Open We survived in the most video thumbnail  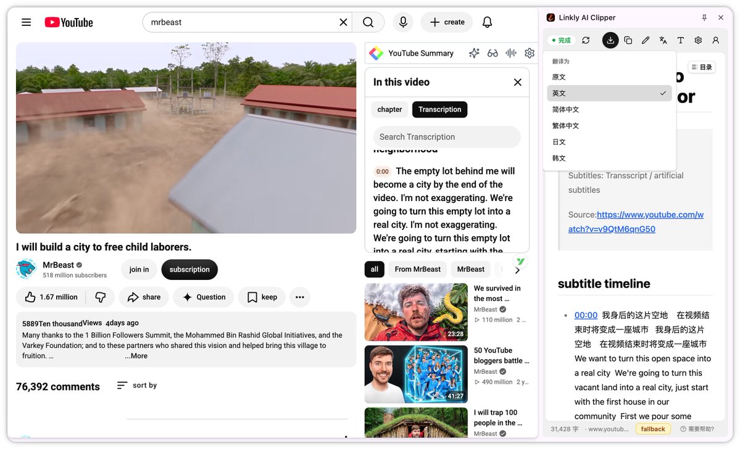416,312
